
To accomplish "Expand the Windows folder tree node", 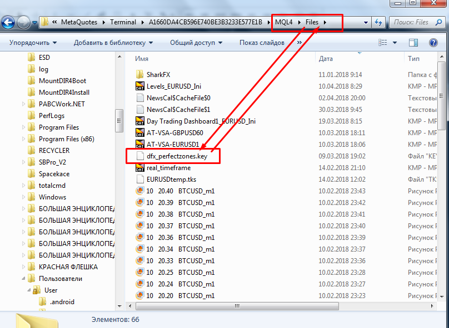I will pyautogui.click(x=23, y=197).
